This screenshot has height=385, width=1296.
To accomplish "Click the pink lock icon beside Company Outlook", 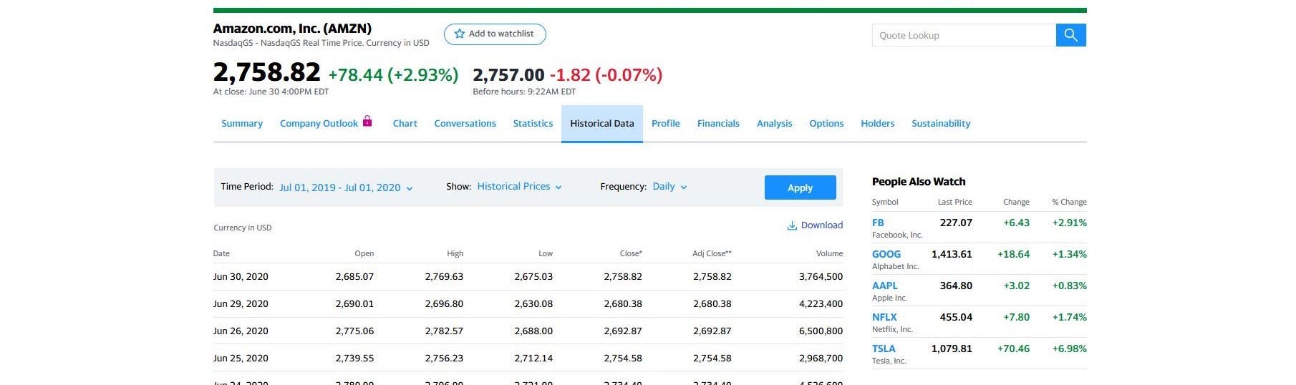I will pos(367,121).
